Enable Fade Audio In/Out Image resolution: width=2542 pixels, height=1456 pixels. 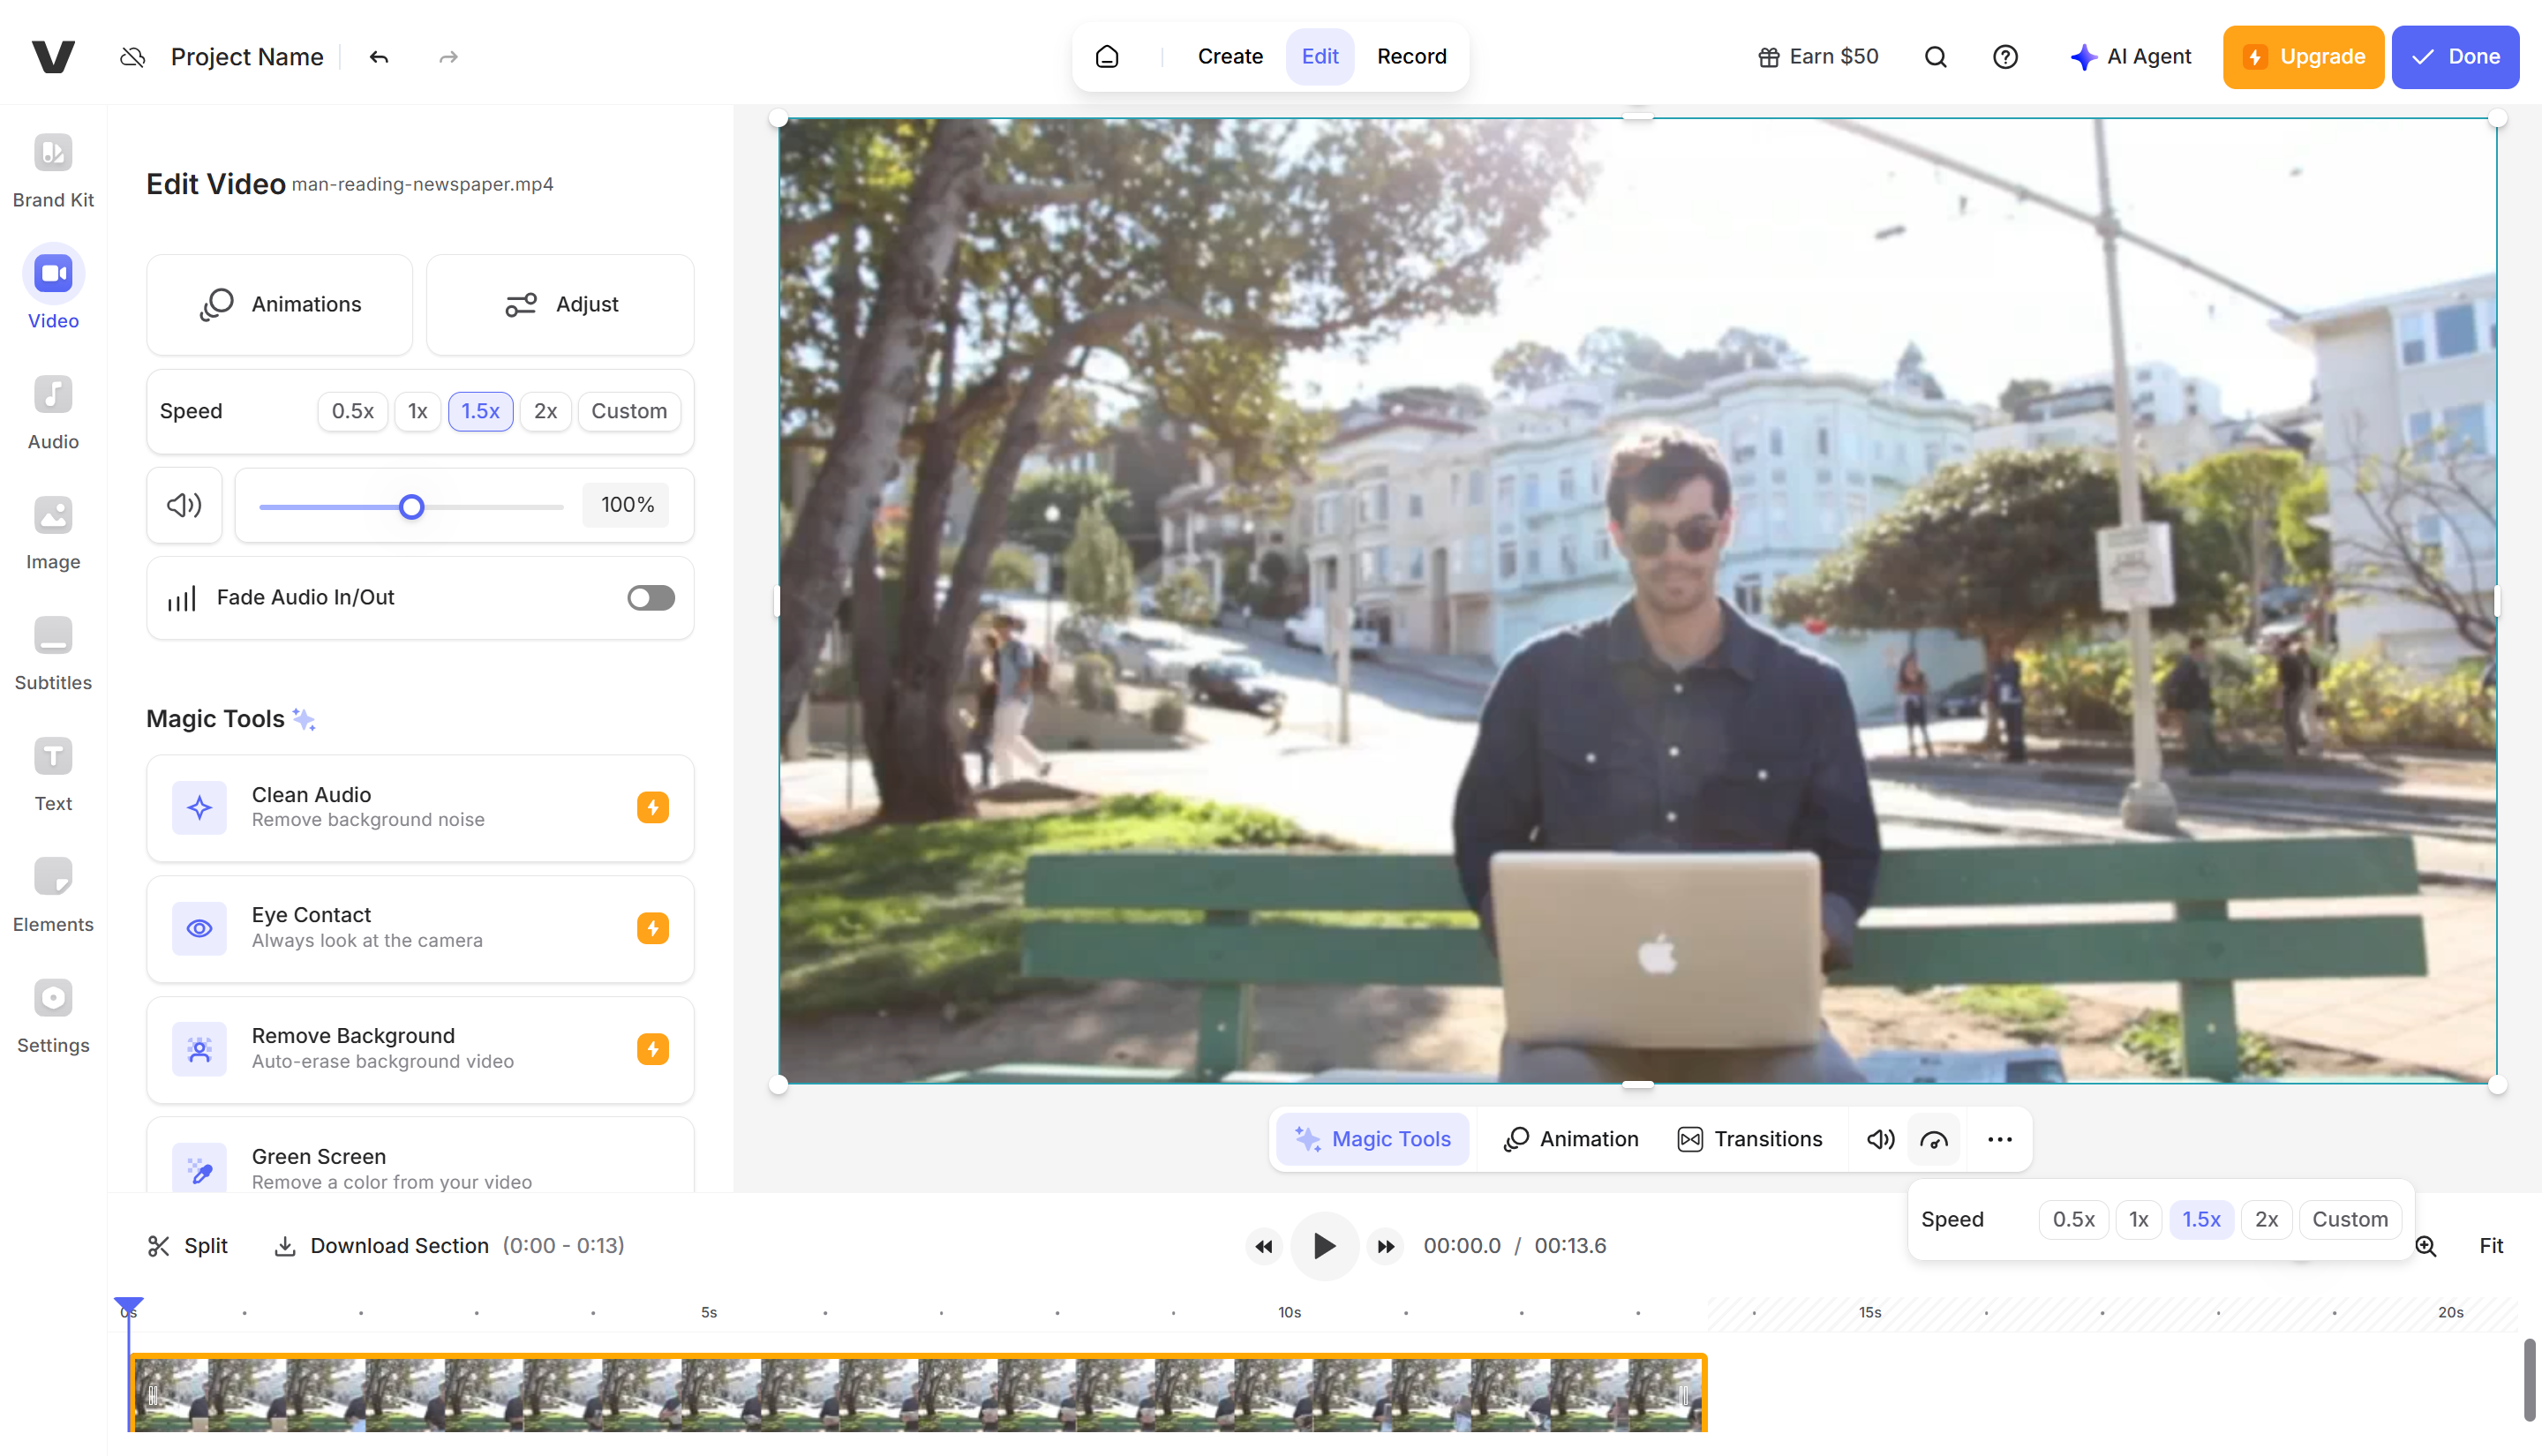[650, 597]
